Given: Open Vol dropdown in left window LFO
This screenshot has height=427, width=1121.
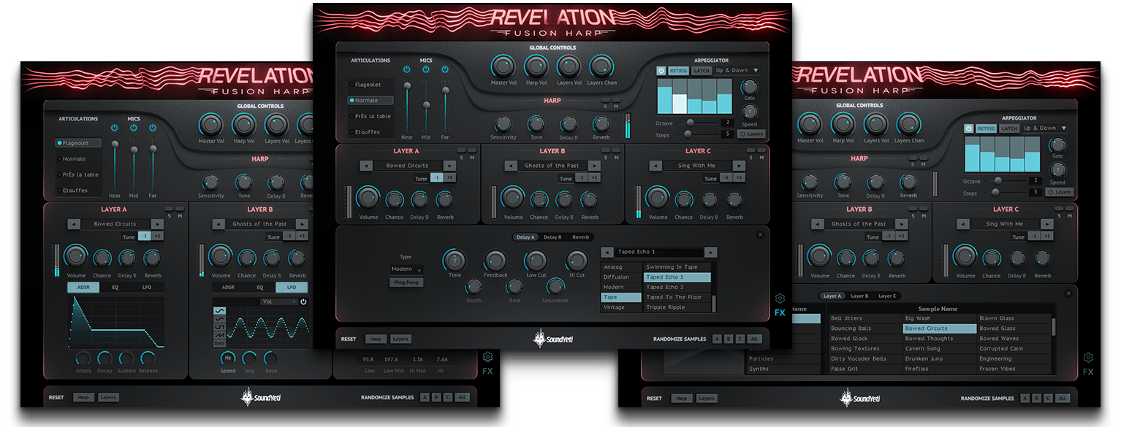Looking at the screenshot, I should click(x=278, y=301).
